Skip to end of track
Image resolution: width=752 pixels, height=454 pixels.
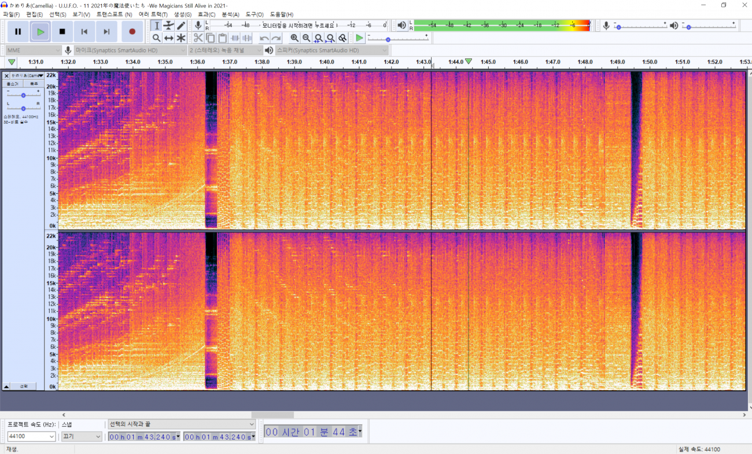click(107, 32)
